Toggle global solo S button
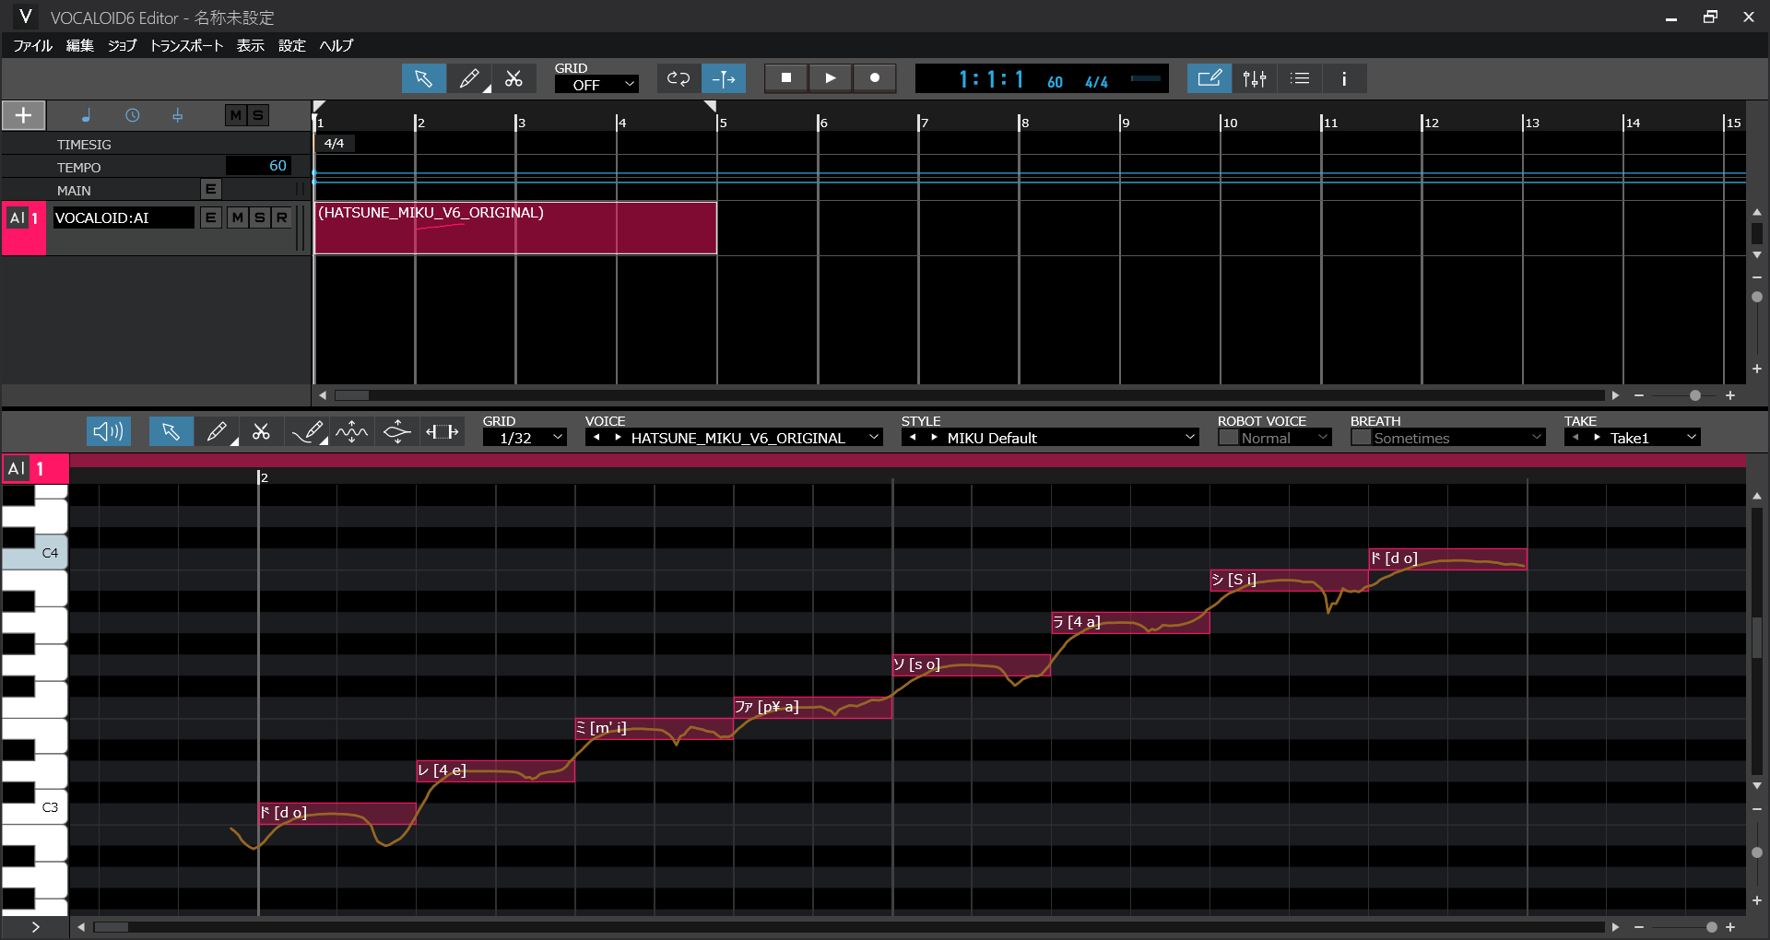 pos(258,115)
